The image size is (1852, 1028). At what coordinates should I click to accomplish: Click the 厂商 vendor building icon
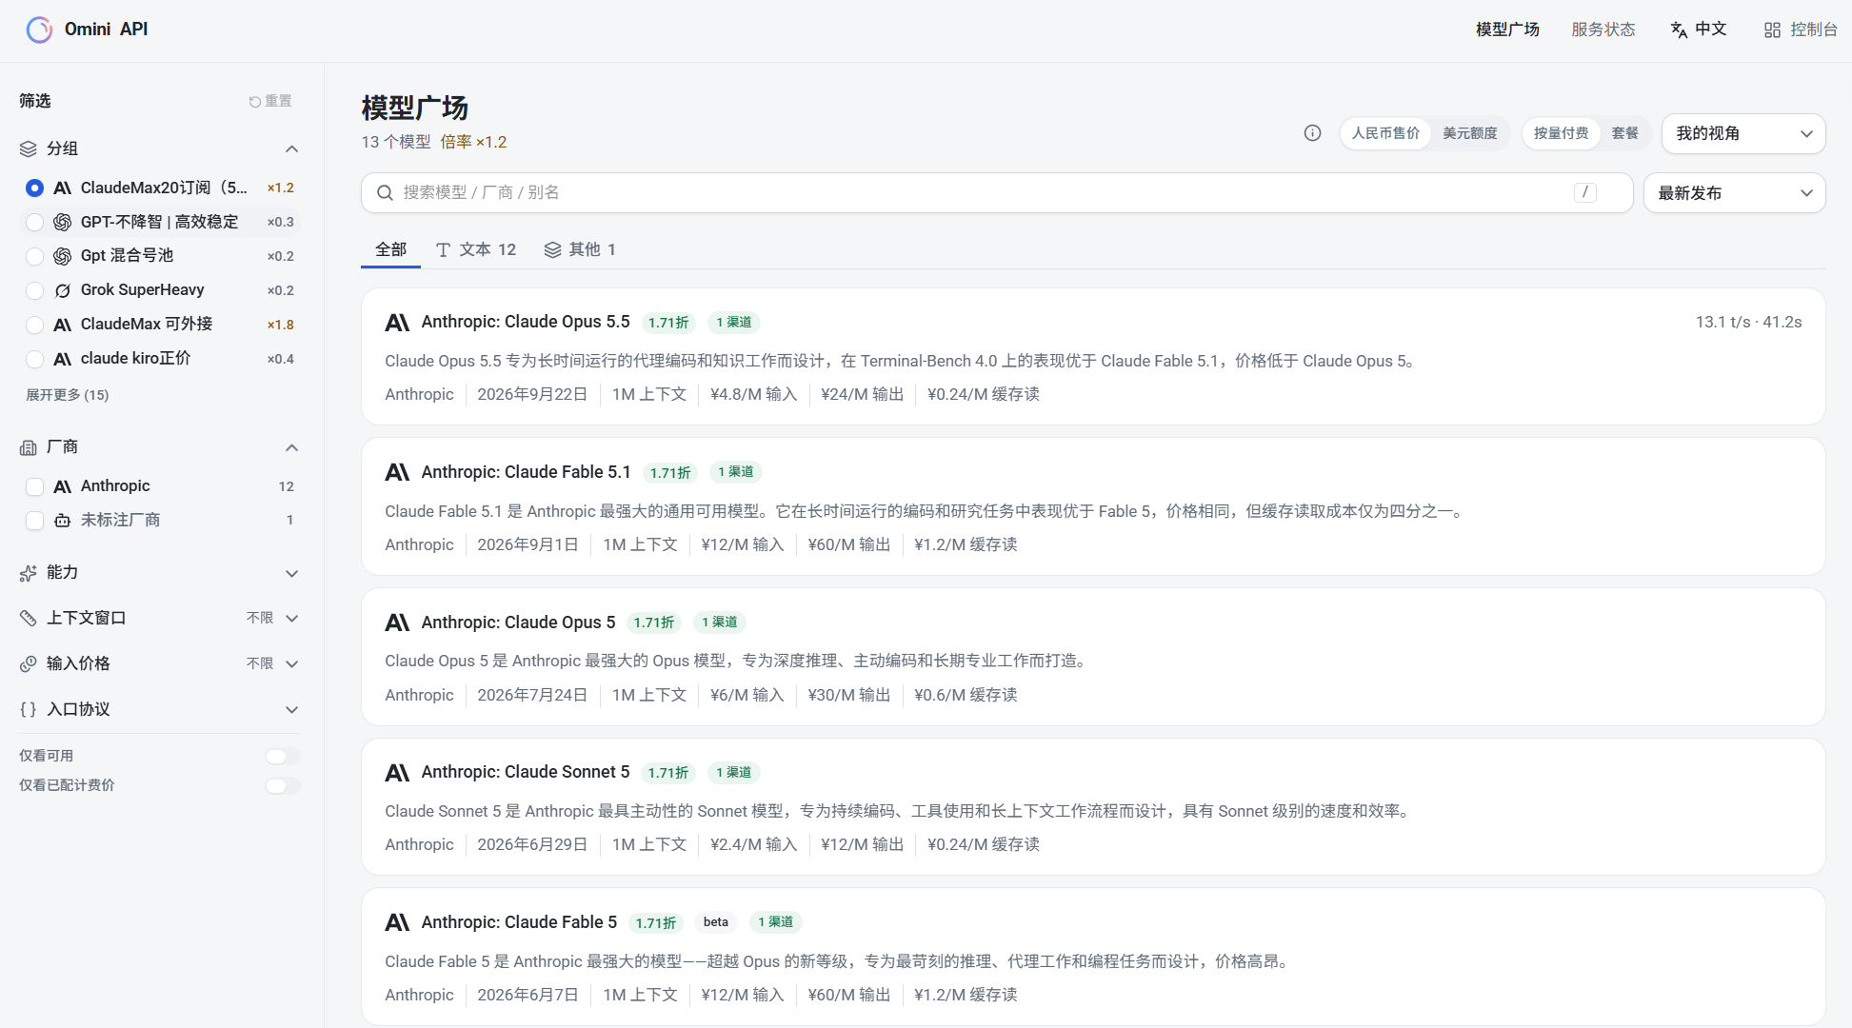point(29,447)
